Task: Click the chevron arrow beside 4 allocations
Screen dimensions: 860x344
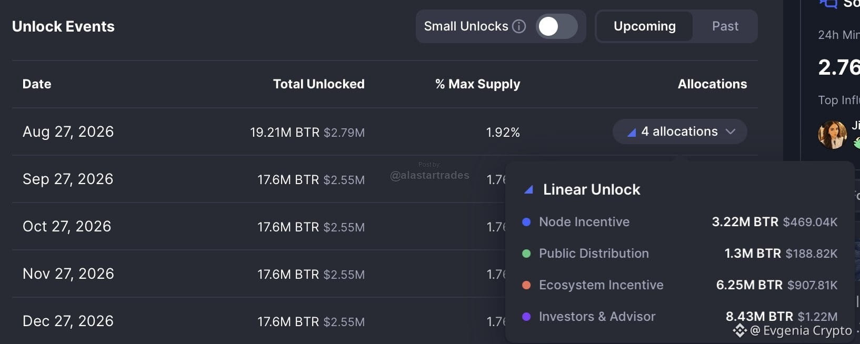Action: click(x=730, y=131)
